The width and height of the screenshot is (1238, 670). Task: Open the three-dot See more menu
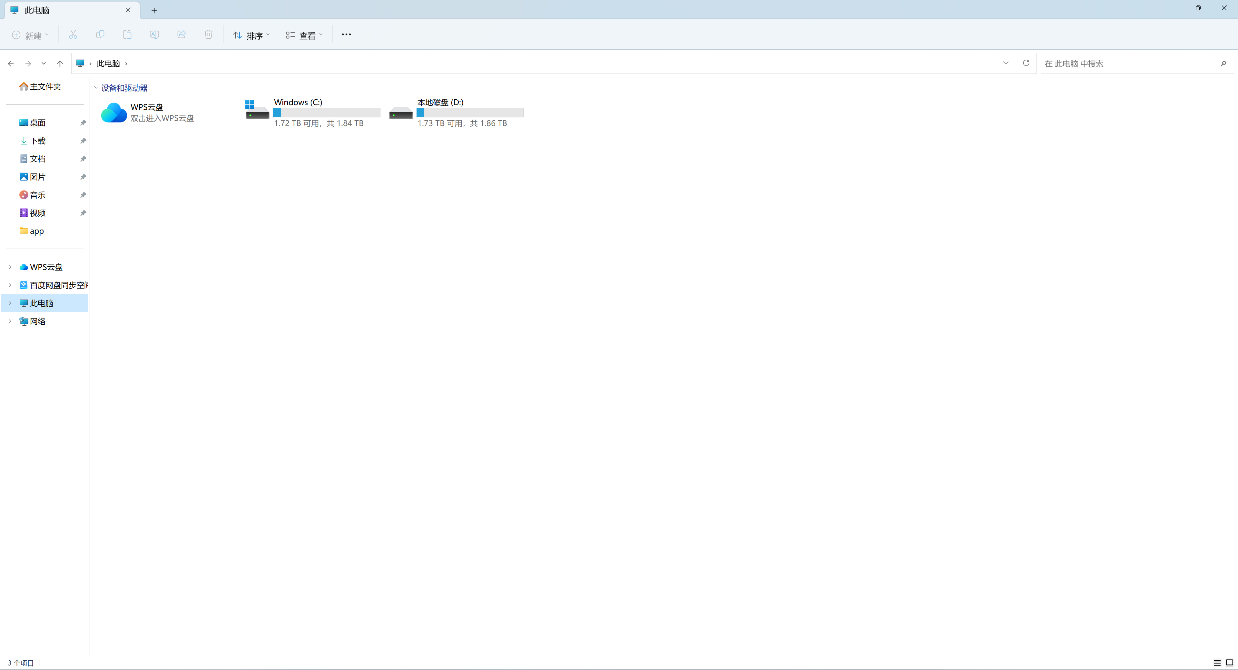click(346, 34)
